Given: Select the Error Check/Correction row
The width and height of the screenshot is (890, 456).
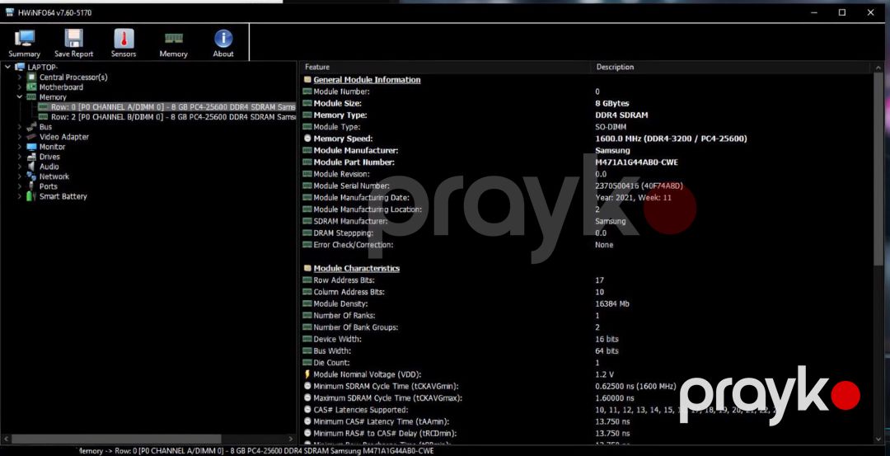Looking at the screenshot, I should coord(587,245).
